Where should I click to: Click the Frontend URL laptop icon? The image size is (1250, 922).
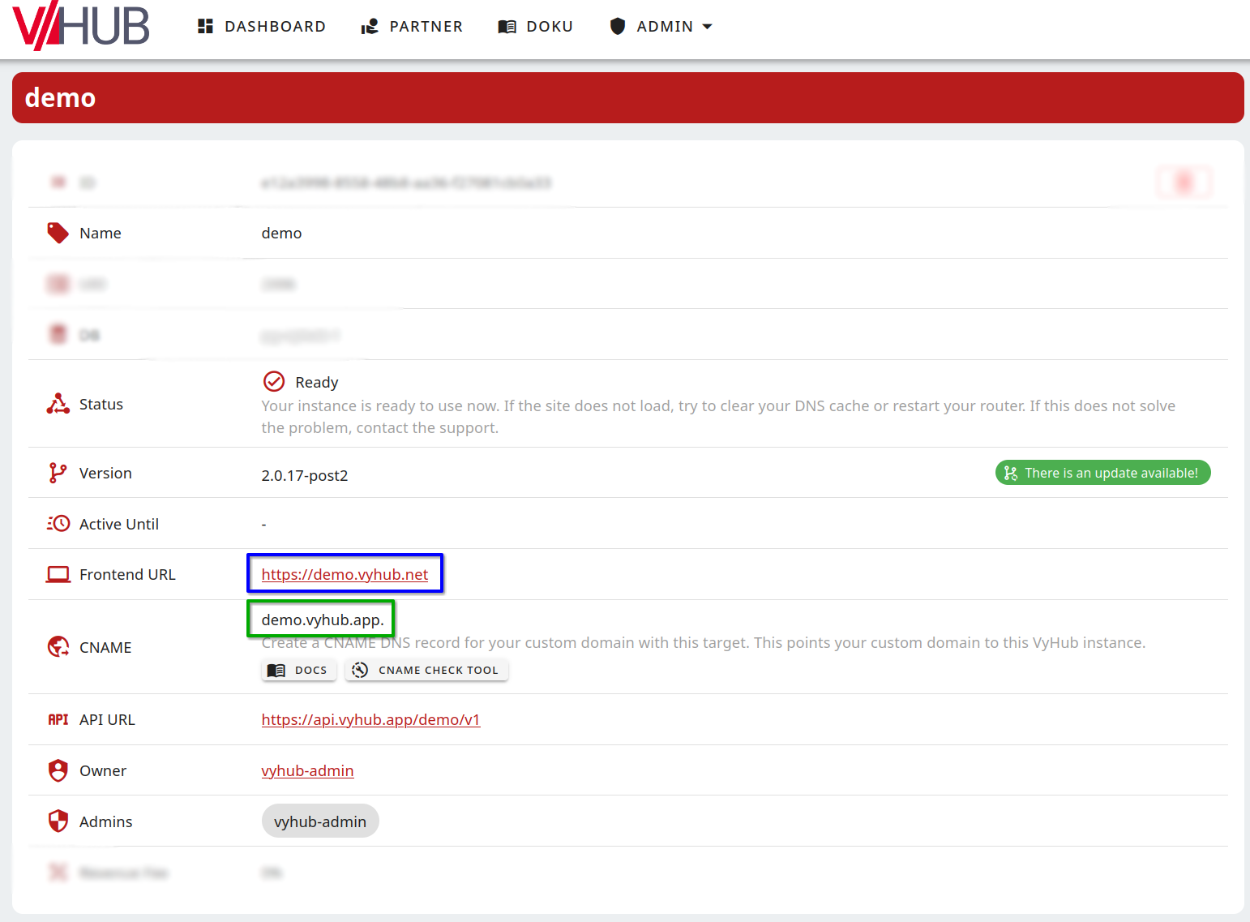point(58,574)
